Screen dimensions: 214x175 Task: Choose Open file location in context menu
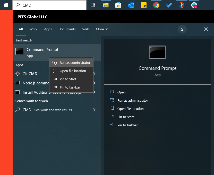(x=71, y=71)
